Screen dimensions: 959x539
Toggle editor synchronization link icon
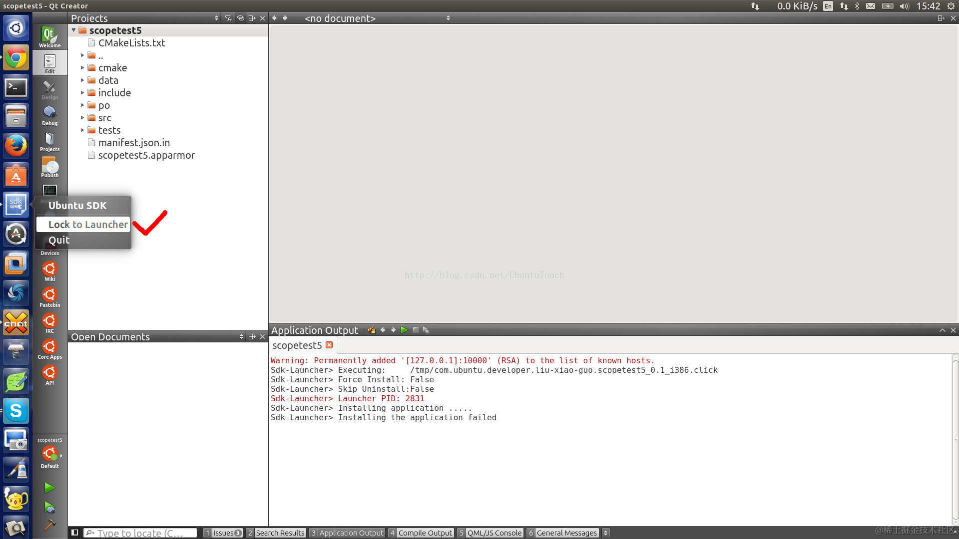point(240,18)
